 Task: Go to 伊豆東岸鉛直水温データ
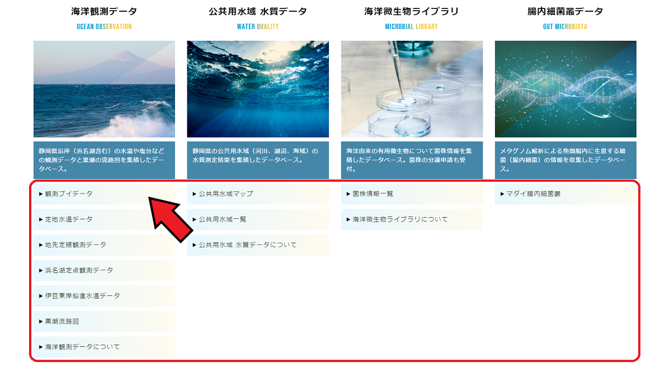104,296
